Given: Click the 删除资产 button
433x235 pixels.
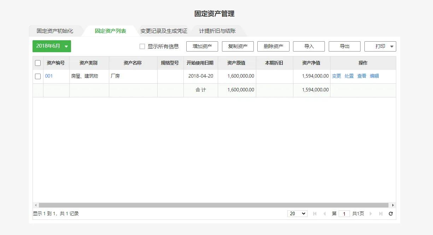Looking at the screenshot, I should tap(273, 46).
